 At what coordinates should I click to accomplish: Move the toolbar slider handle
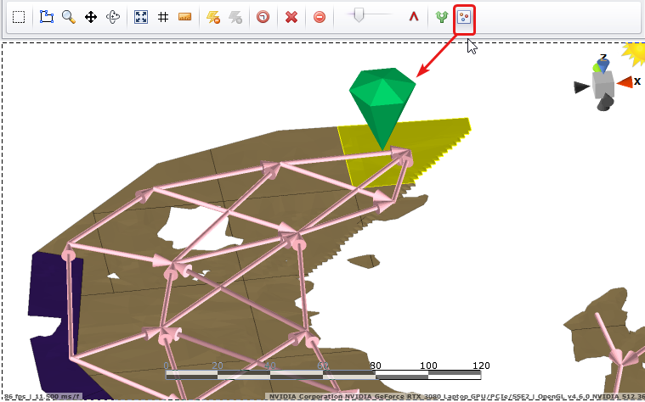tap(359, 16)
